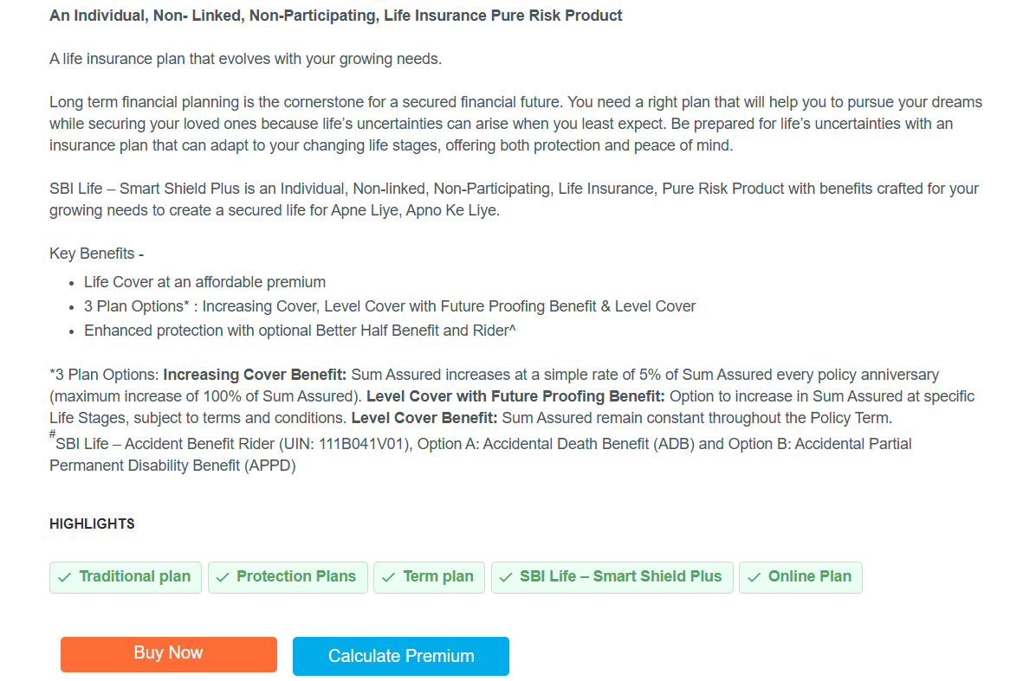The width and height of the screenshot is (1023, 681).
Task: Click the checkmark icon beside Online Plan
Action: pyautogui.click(x=754, y=578)
